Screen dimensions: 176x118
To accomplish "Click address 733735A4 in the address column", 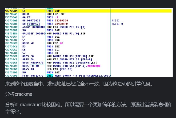I will pyautogui.click(x=11, y=11).
